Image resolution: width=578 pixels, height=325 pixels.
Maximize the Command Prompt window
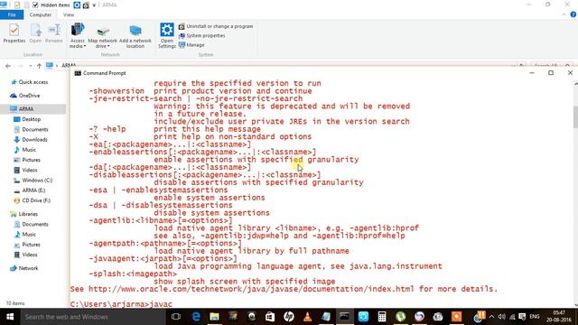[x=551, y=73]
